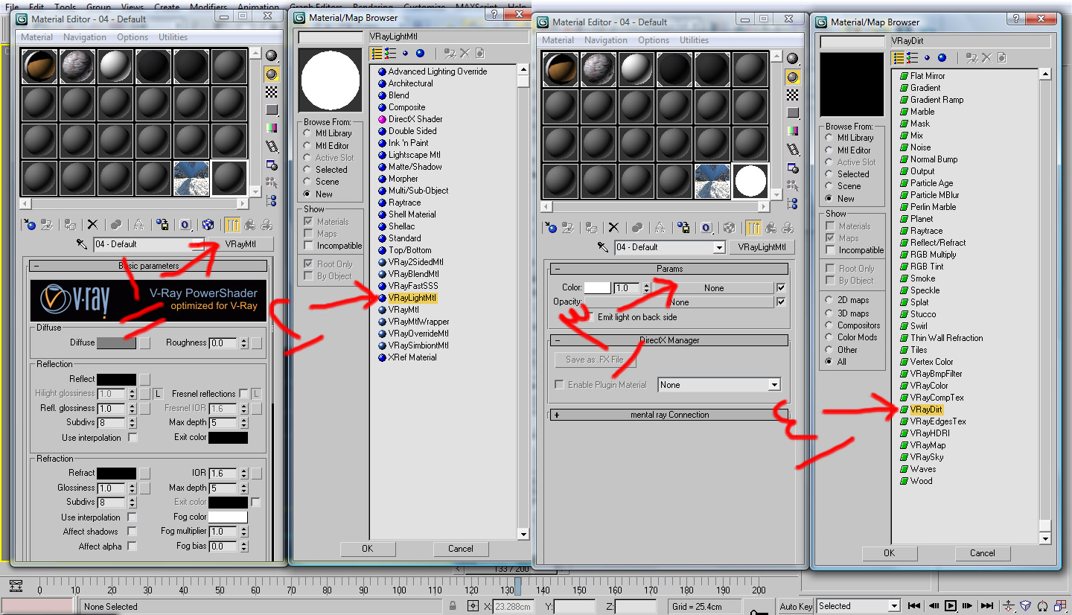Select Compositors radio in VRayDirt browser
The width and height of the screenshot is (1072, 615).
pos(829,325)
